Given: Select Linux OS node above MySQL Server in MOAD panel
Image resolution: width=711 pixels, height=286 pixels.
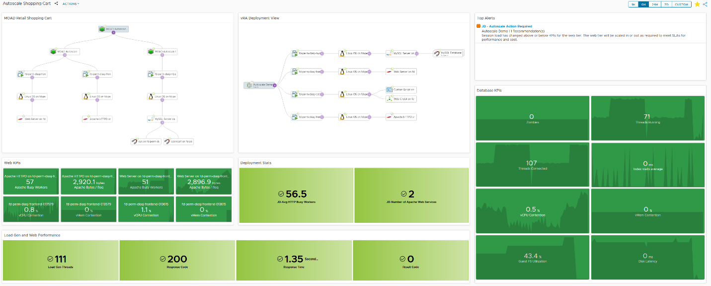Looking at the screenshot, I should click(x=162, y=96).
